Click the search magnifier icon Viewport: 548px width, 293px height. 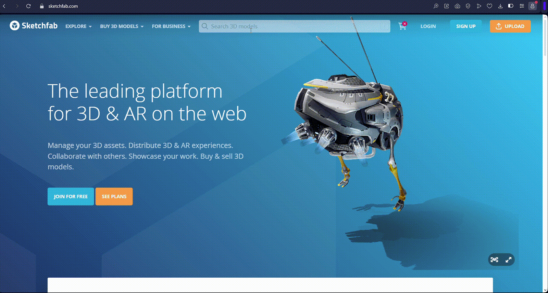(x=205, y=26)
